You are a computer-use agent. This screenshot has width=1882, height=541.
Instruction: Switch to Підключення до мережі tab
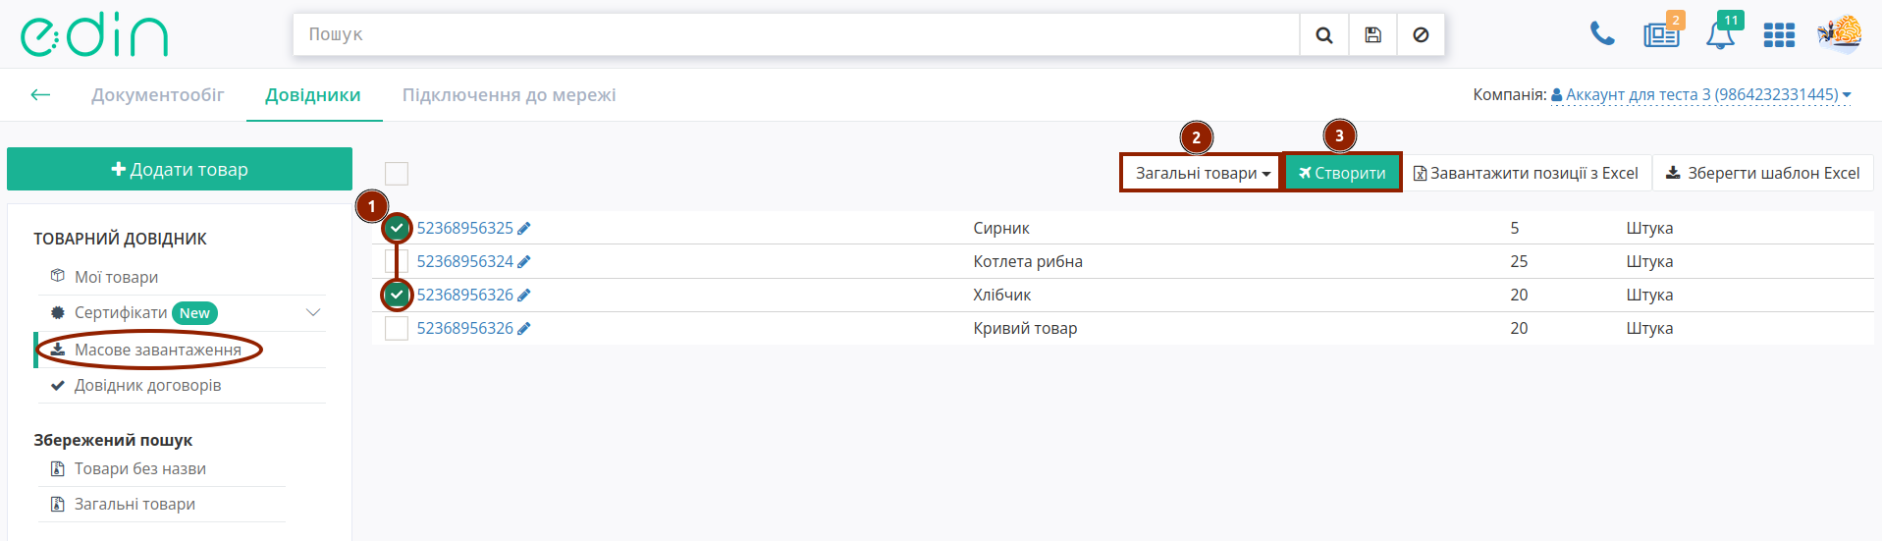click(x=509, y=95)
